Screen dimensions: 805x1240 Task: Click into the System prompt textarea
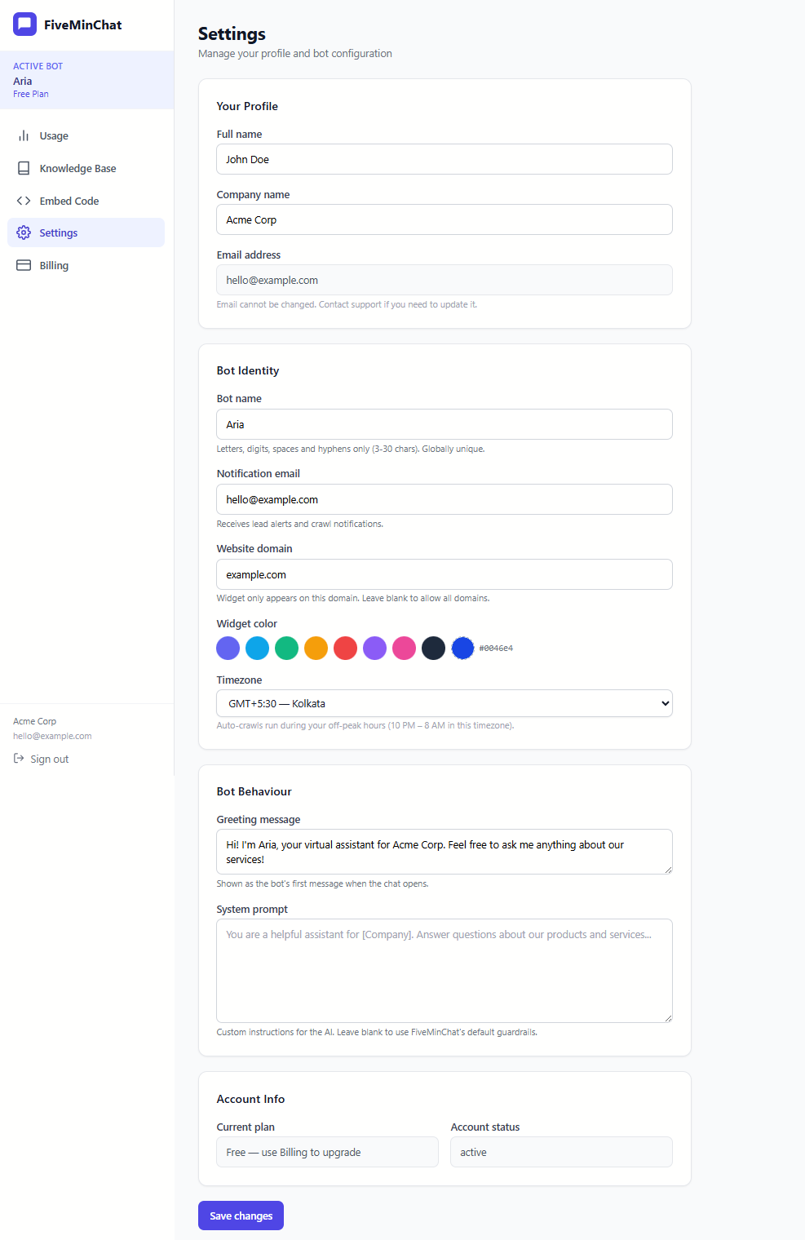[445, 971]
